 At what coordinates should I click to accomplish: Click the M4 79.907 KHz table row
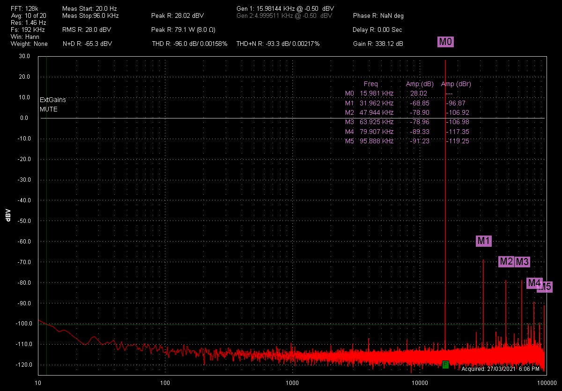(407, 132)
